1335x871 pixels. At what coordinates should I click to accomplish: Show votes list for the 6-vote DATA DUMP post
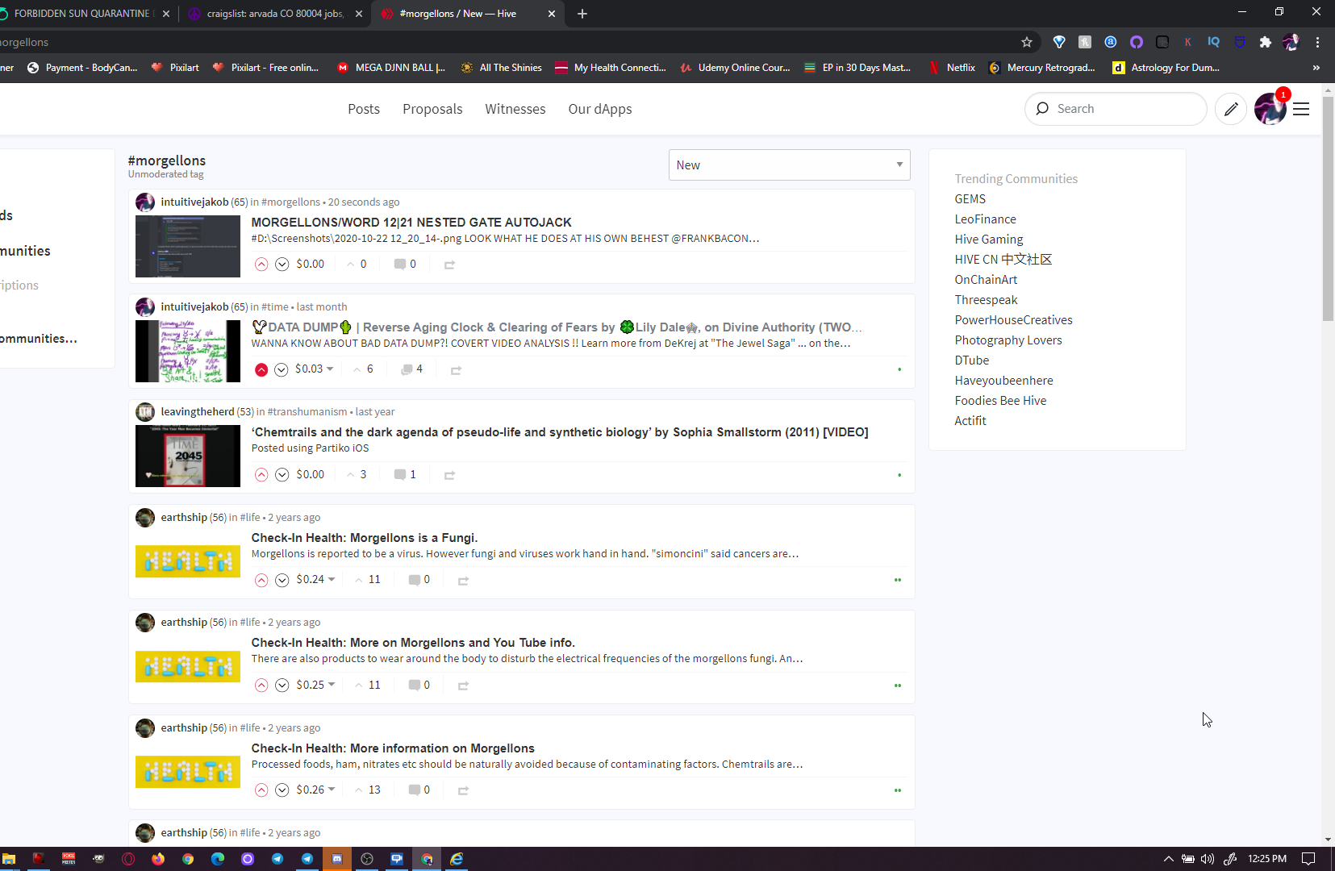pos(364,369)
